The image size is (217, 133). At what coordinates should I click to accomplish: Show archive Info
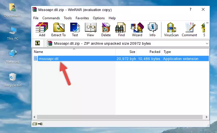click(x=152, y=29)
